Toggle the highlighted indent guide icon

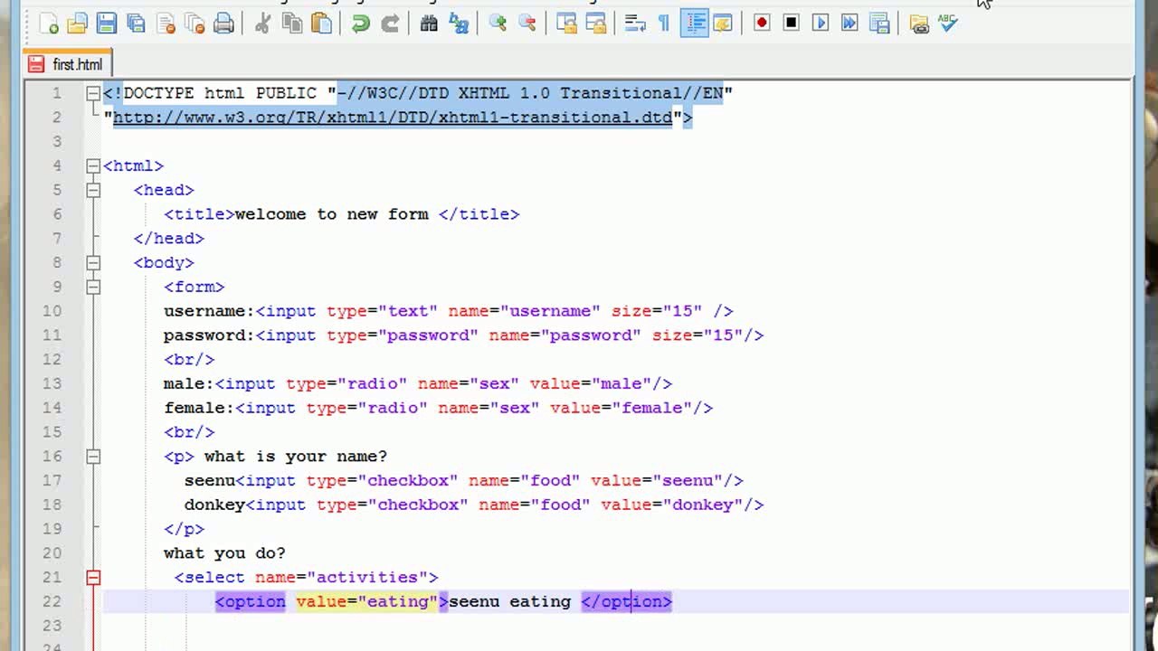tap(694, 24)
